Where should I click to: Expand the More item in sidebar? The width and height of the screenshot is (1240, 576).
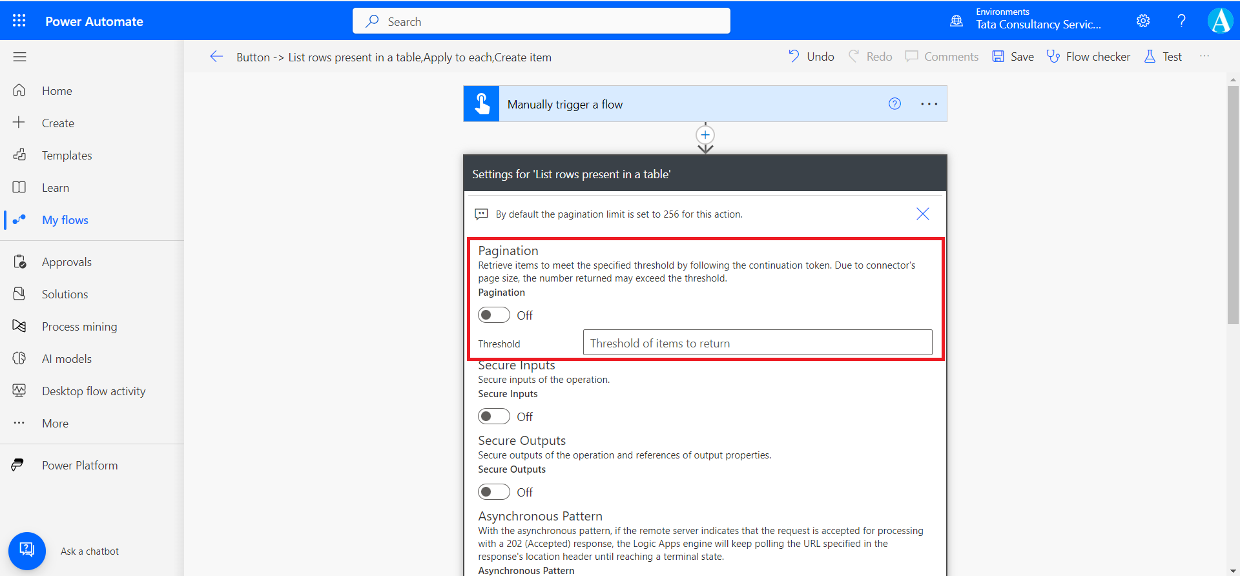pyautogui.click(x=55, y=424)
